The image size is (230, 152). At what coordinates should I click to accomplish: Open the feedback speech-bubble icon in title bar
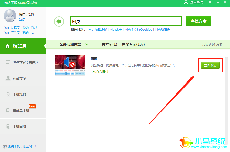[x=210, y=2]
